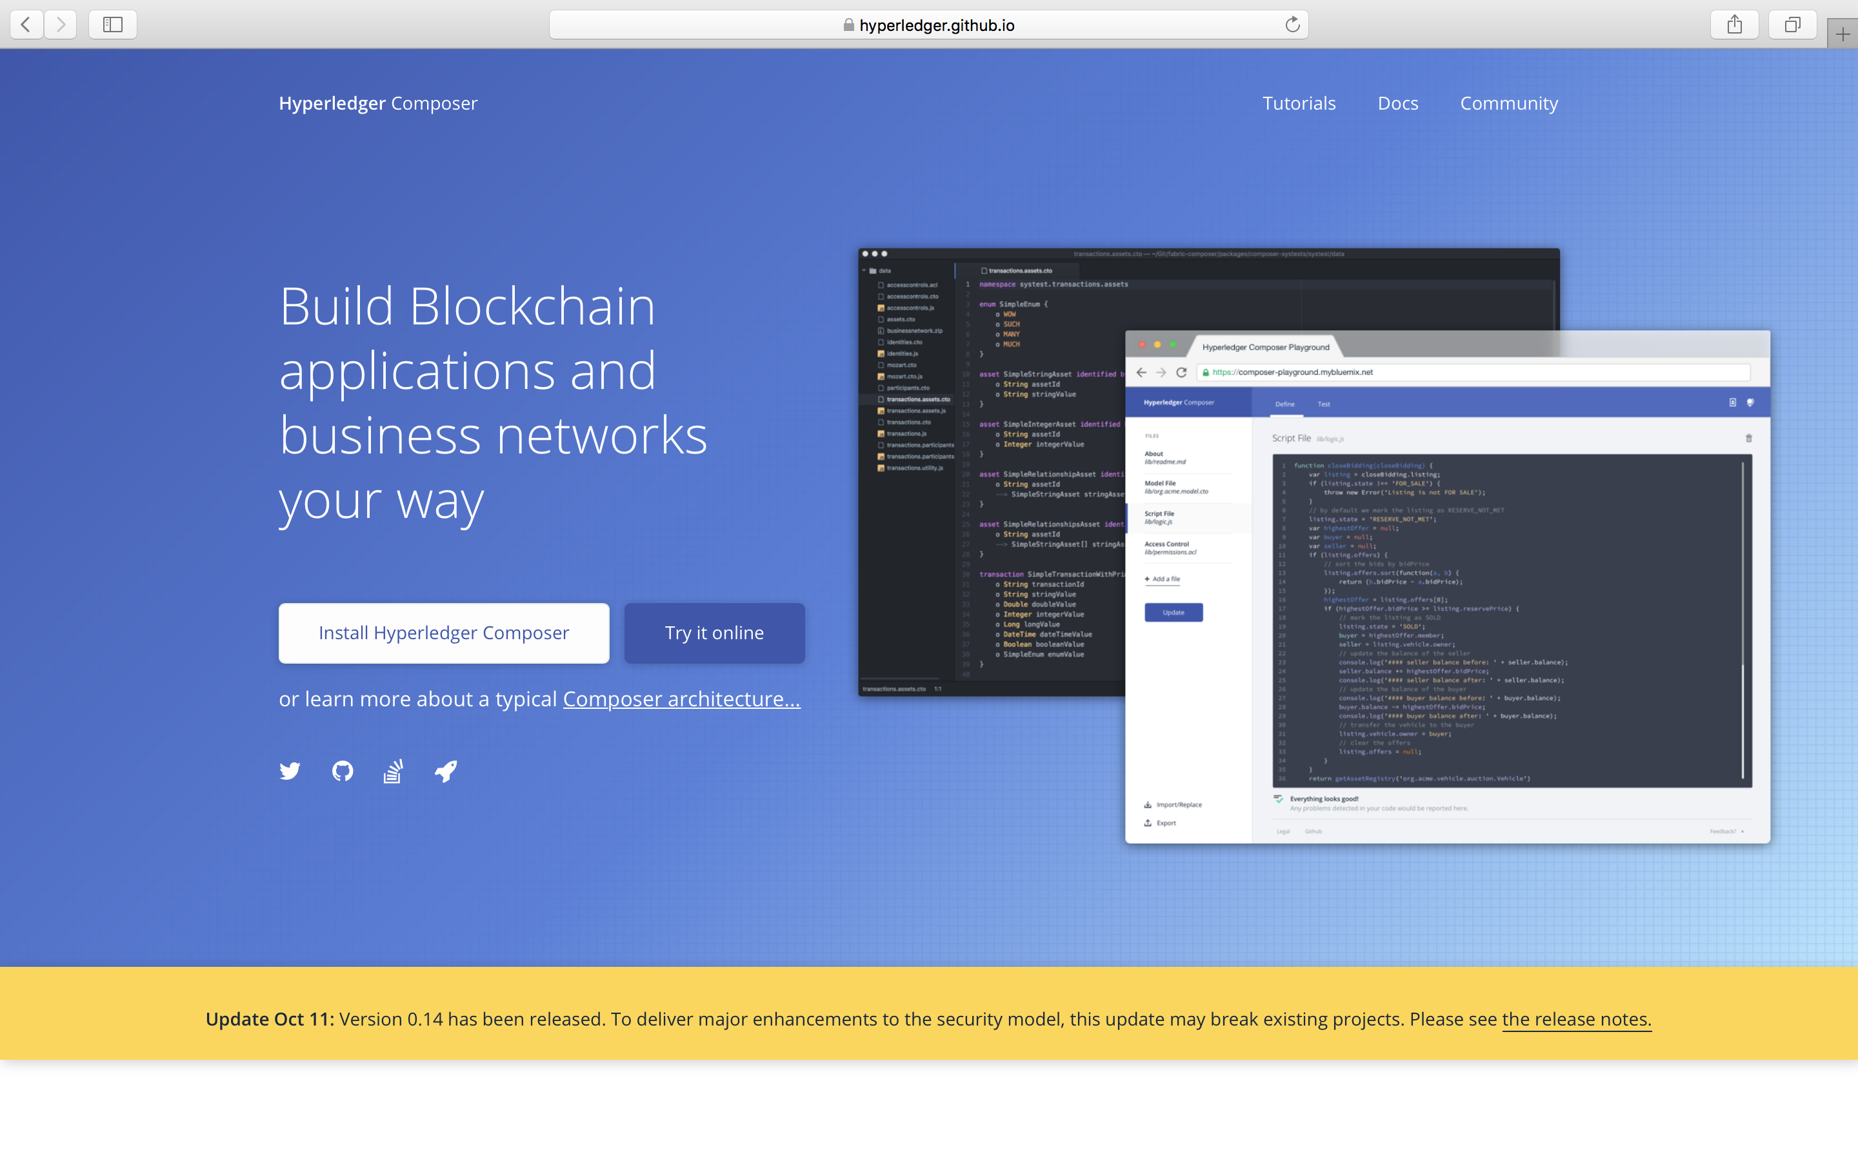
Task: Open a new tab with plus button
Action: pyautogui.click(x=1843, y=34)
